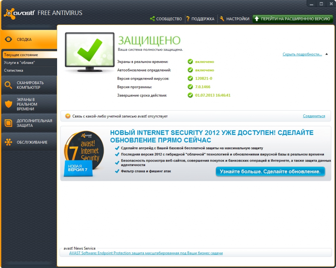Open the AVAST Software Endpoint Protection news link
Viewport: 336px width, 268px height.
tap(146, 253)
